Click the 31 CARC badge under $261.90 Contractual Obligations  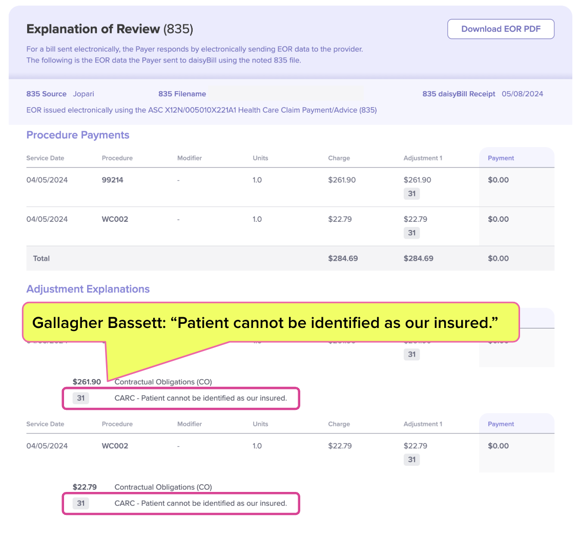pyautogui.click(x=80, y=398)
